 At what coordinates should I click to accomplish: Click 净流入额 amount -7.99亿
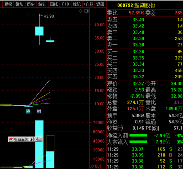[x=162, y=136]
